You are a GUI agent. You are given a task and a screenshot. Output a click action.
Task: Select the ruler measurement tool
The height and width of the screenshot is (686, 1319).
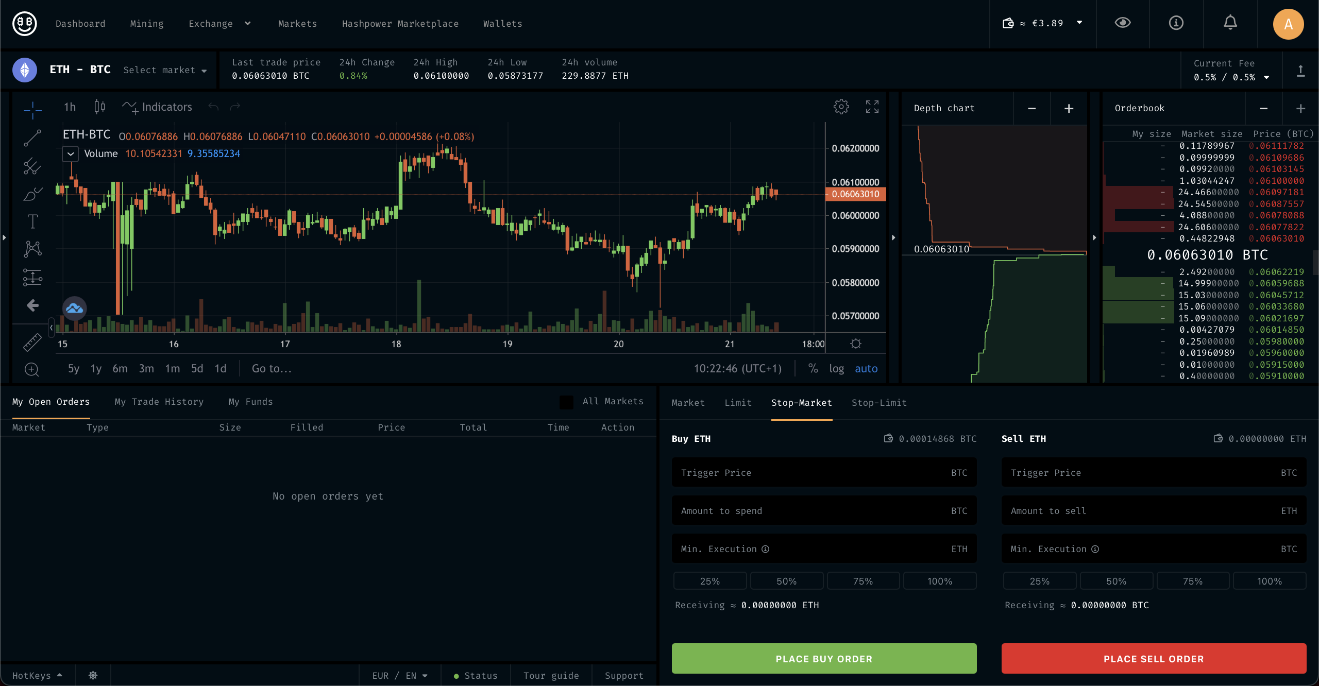[32, 341]
